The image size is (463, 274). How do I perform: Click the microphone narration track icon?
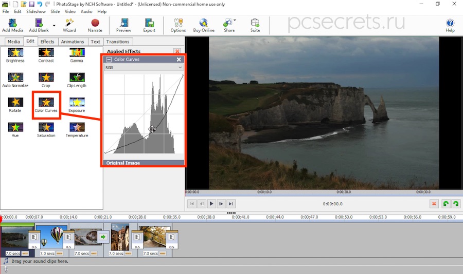(x=5, y=269)
